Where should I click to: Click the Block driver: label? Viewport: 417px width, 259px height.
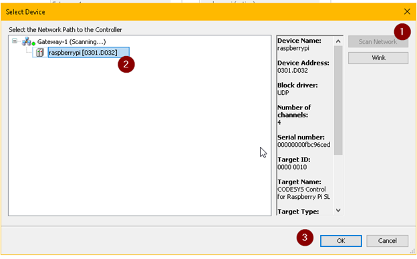pyautogui.click(x=297, y=85)
